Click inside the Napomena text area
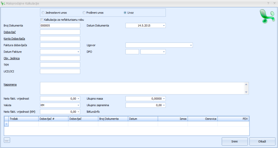Screen dimensions: 278x148 tap(142, 88)
